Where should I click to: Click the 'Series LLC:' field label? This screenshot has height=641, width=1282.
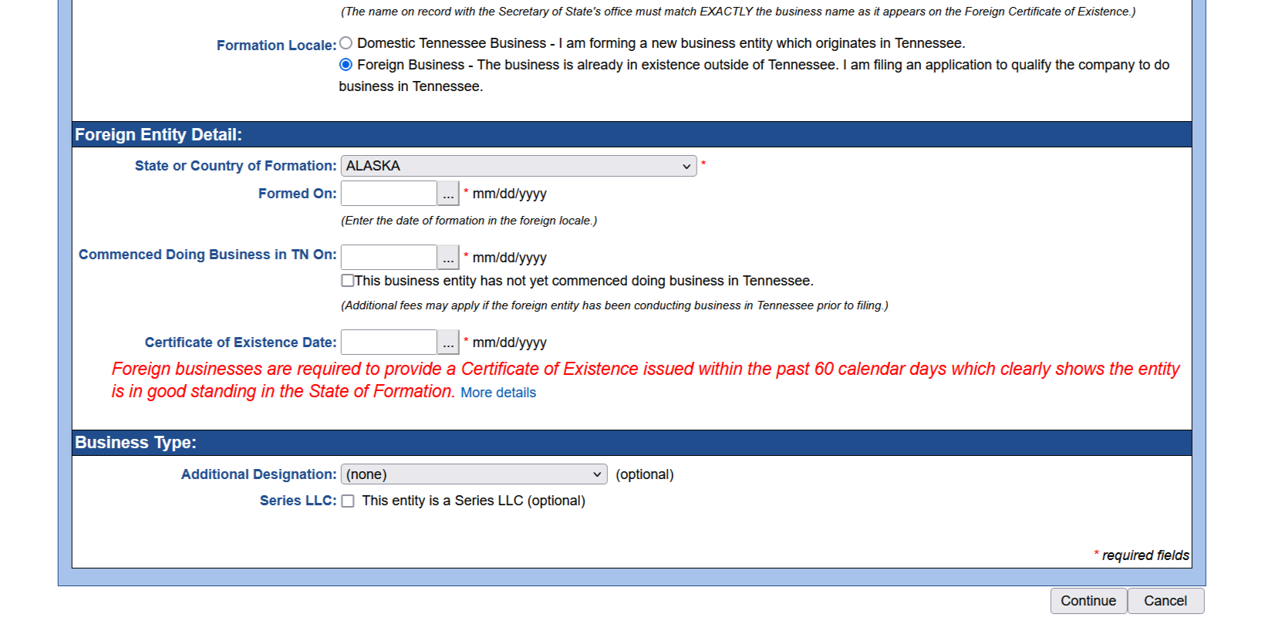point(298,501)
